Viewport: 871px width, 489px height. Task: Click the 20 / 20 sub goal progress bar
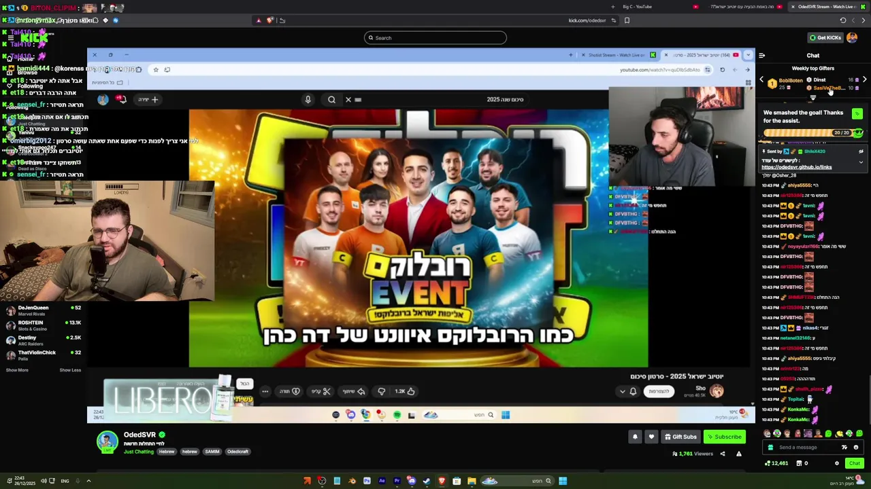(814, 133)
